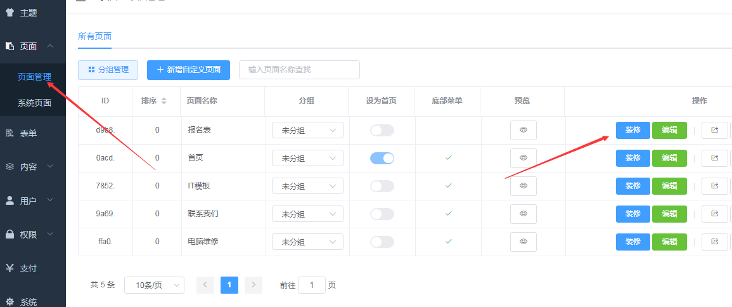Toggle 设为首页 switch for 电脑维修
The image size is (732, 307).
(382, 242)
